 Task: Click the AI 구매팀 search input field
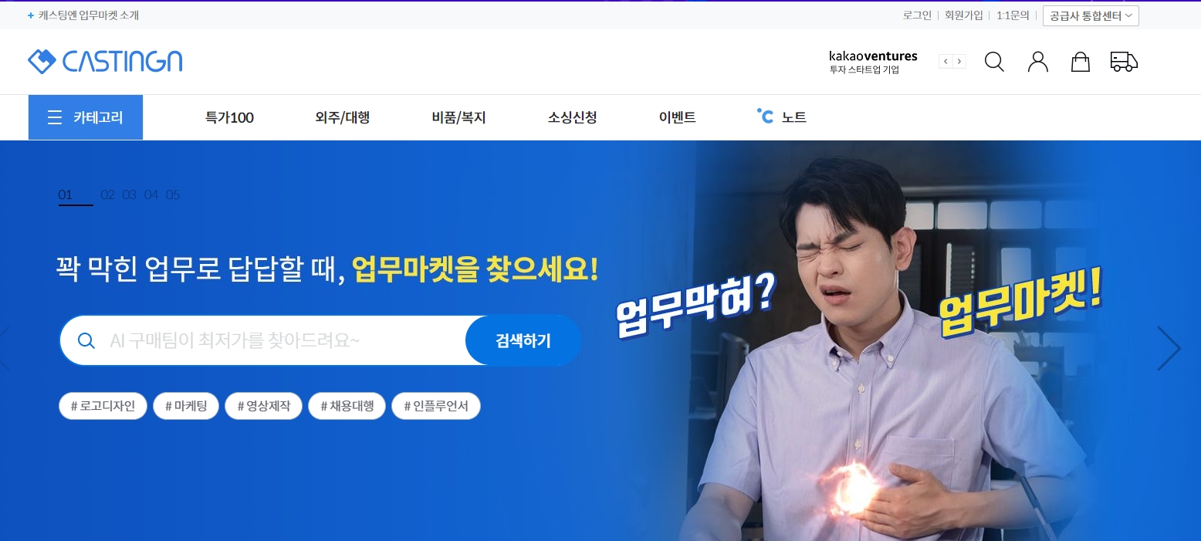(x=262, y=340)
